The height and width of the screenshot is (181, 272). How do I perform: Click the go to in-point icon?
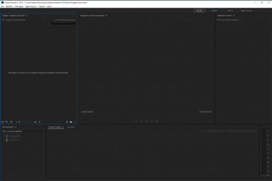pyautogui.click(x=136, y=121)
